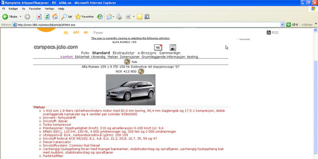Click the Gå til go button
Viewport: 318px width, 159px height.
292,25
